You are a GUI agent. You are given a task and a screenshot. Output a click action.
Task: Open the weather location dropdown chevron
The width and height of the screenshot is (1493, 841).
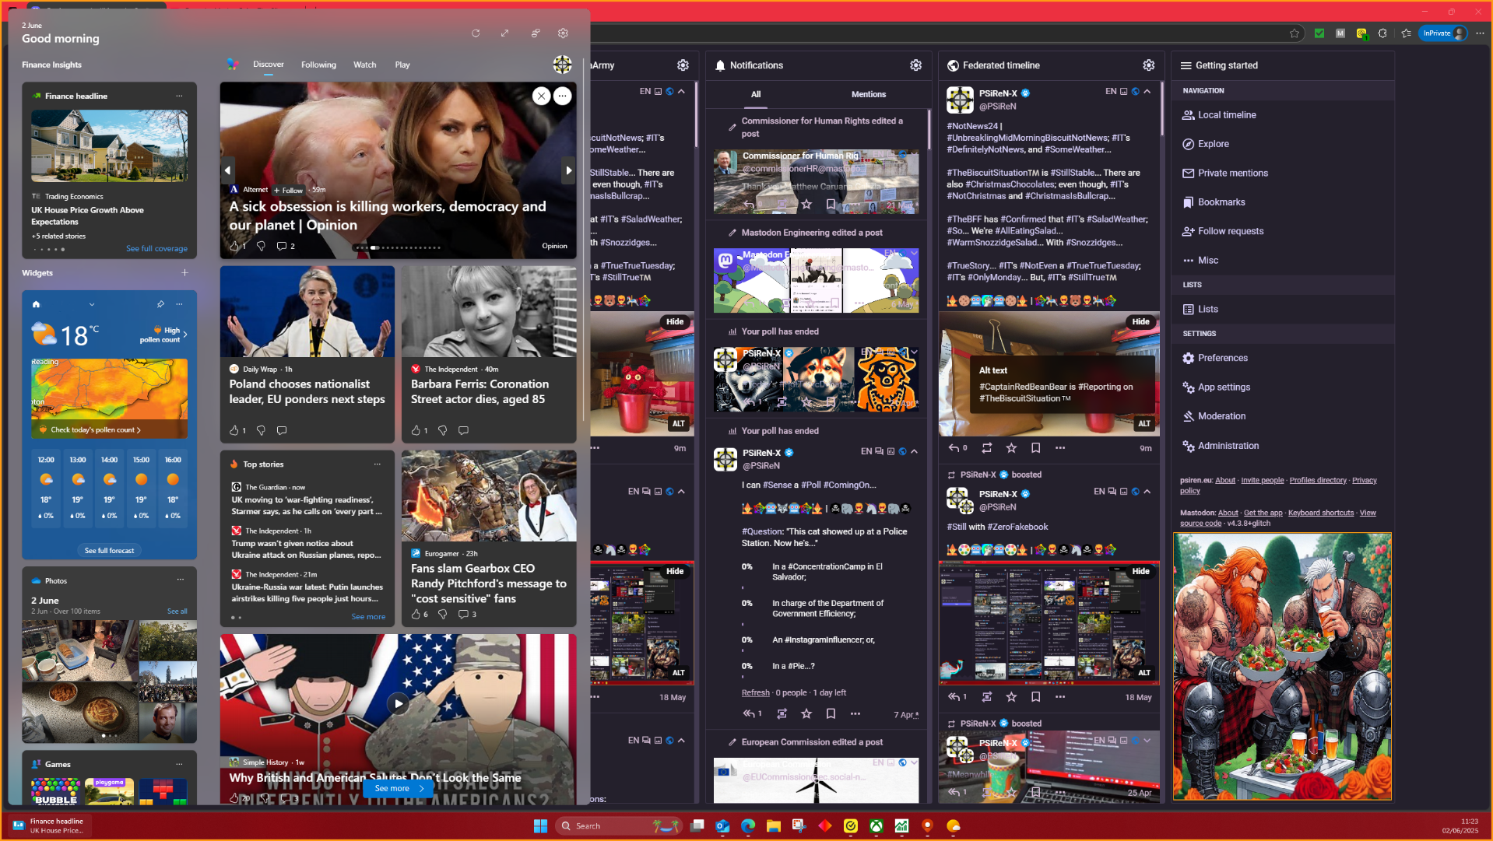92,304
